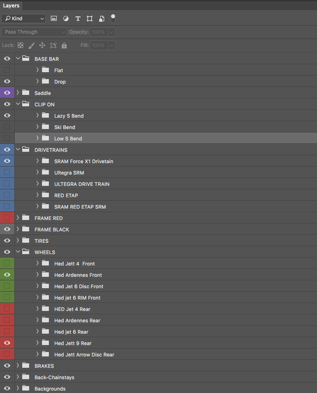Filter for smart objects icon

(102, 19)
